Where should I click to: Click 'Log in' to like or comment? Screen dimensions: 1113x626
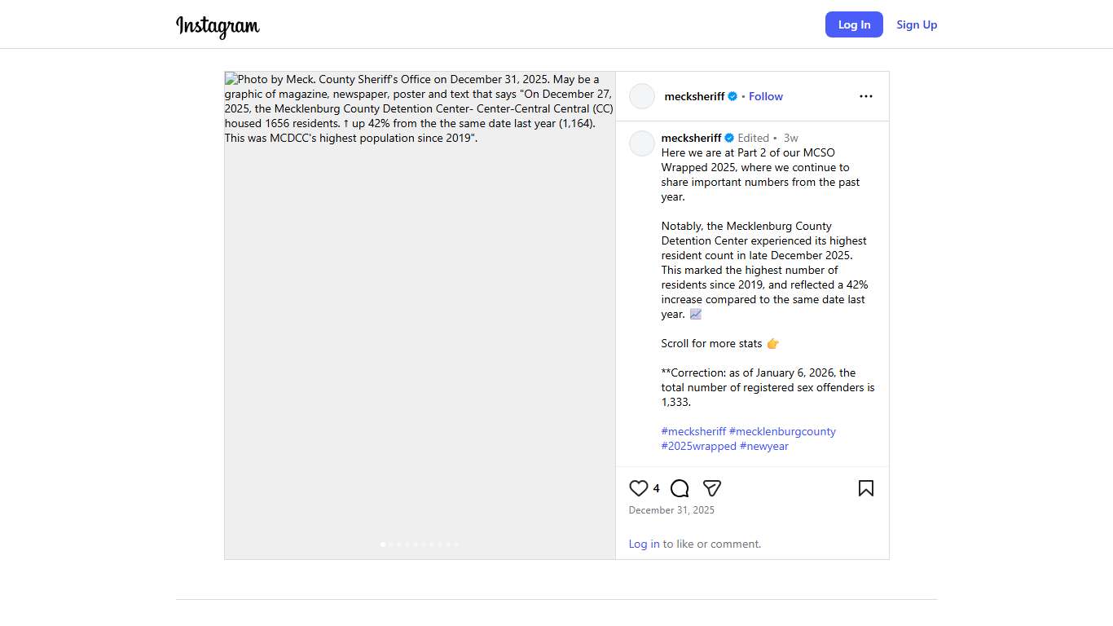(644, 544)
